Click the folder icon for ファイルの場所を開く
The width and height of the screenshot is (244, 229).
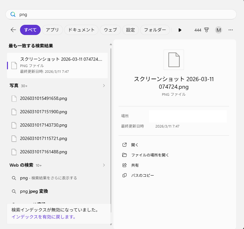[x=125, y=155]
